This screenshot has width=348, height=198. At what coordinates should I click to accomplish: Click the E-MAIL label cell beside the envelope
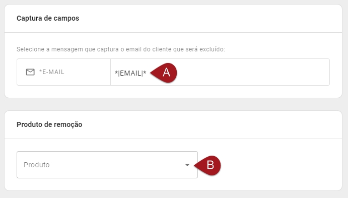[x=63, y=72]
